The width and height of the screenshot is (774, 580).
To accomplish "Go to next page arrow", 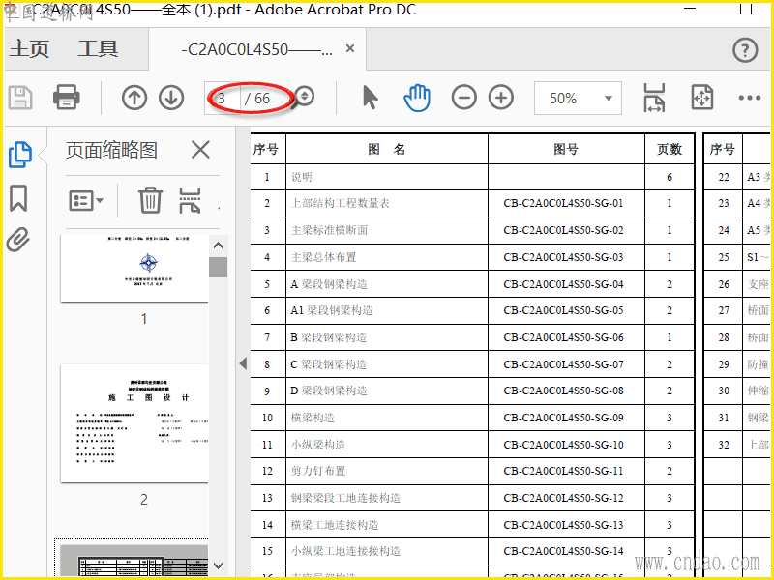I will [x=171, y=98].
